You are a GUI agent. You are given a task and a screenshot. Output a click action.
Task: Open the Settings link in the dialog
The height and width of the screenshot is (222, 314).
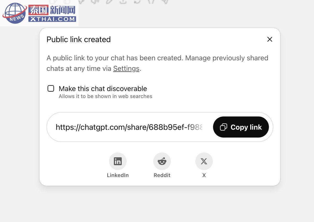[126, 68]
